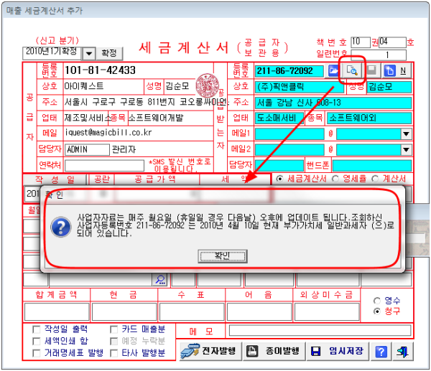The image size is (431, 371).
Task: Click the N button beside registration number
Action: [403, 70]
